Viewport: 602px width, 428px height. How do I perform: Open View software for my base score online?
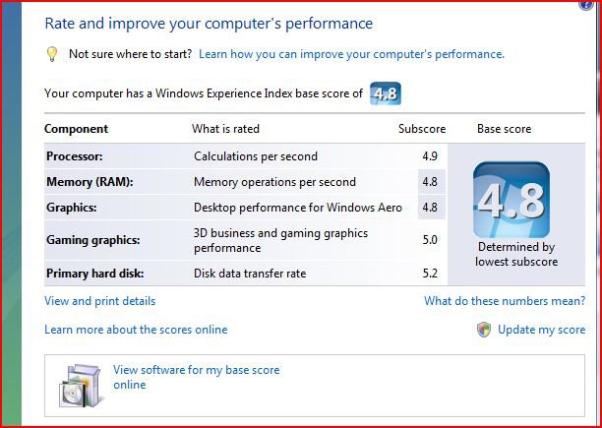click(196, 377)
